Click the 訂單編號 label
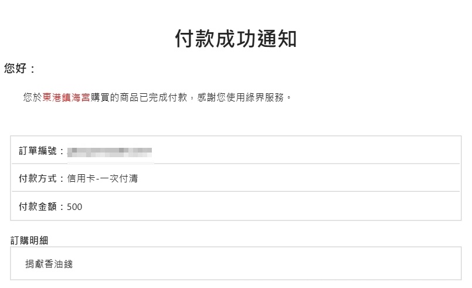 point(38,151)
